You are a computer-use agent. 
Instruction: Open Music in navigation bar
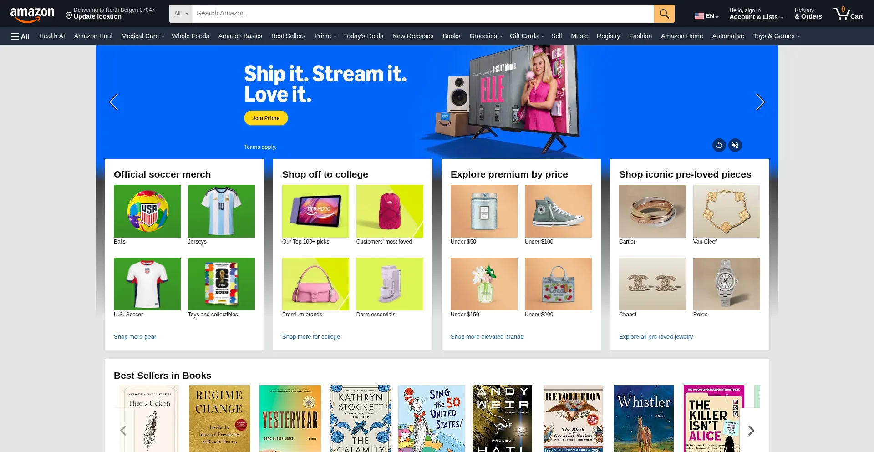(579, 36)
